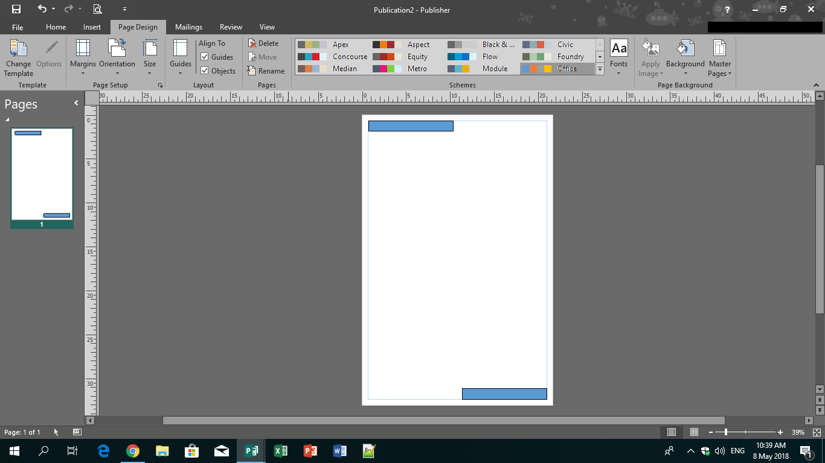This screenshot has width=825, height=463.
Task: Click the Save icon in title bar
Action: coord(16,9)
